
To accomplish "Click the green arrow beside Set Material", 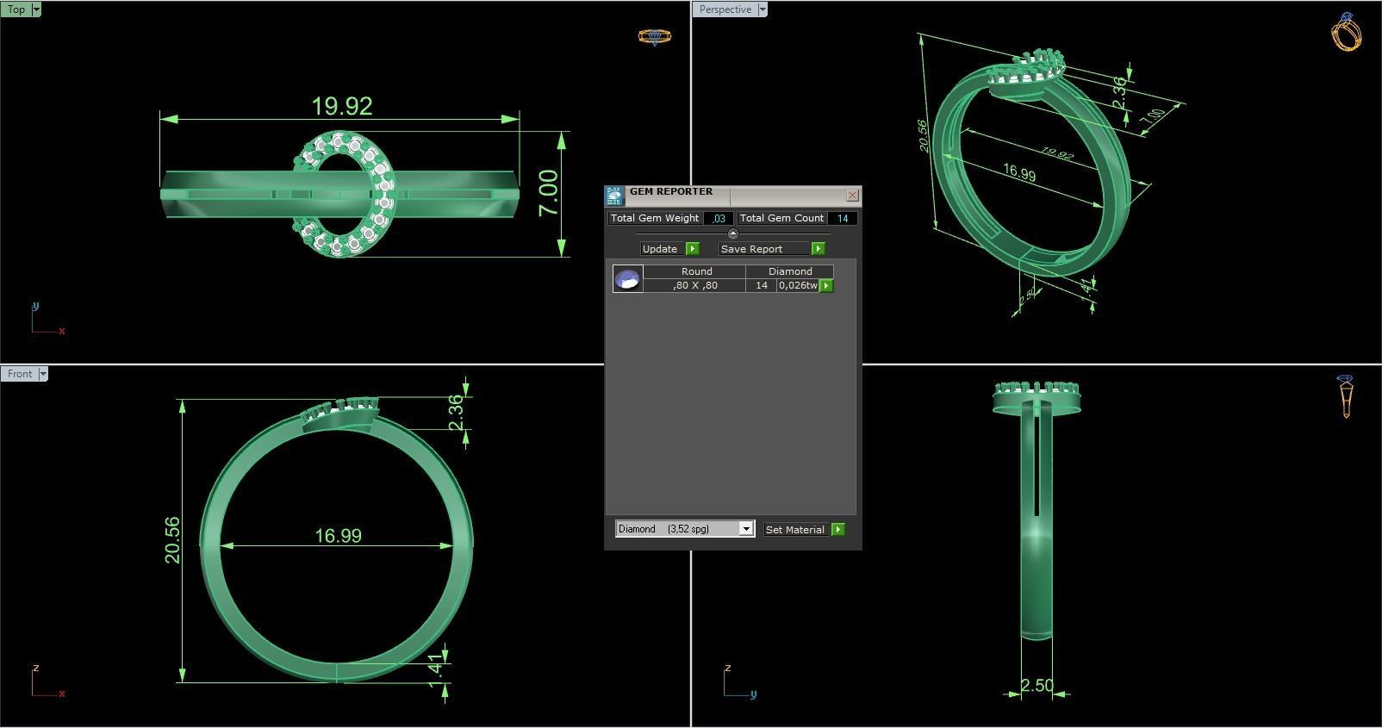I will [x=838, y=529].
